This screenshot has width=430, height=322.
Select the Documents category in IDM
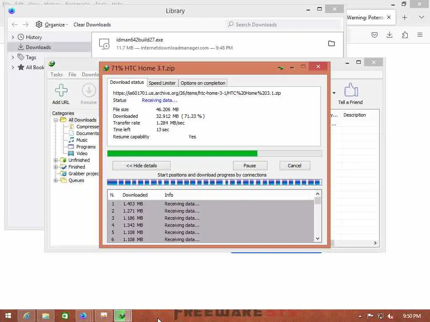pos(87,133)
